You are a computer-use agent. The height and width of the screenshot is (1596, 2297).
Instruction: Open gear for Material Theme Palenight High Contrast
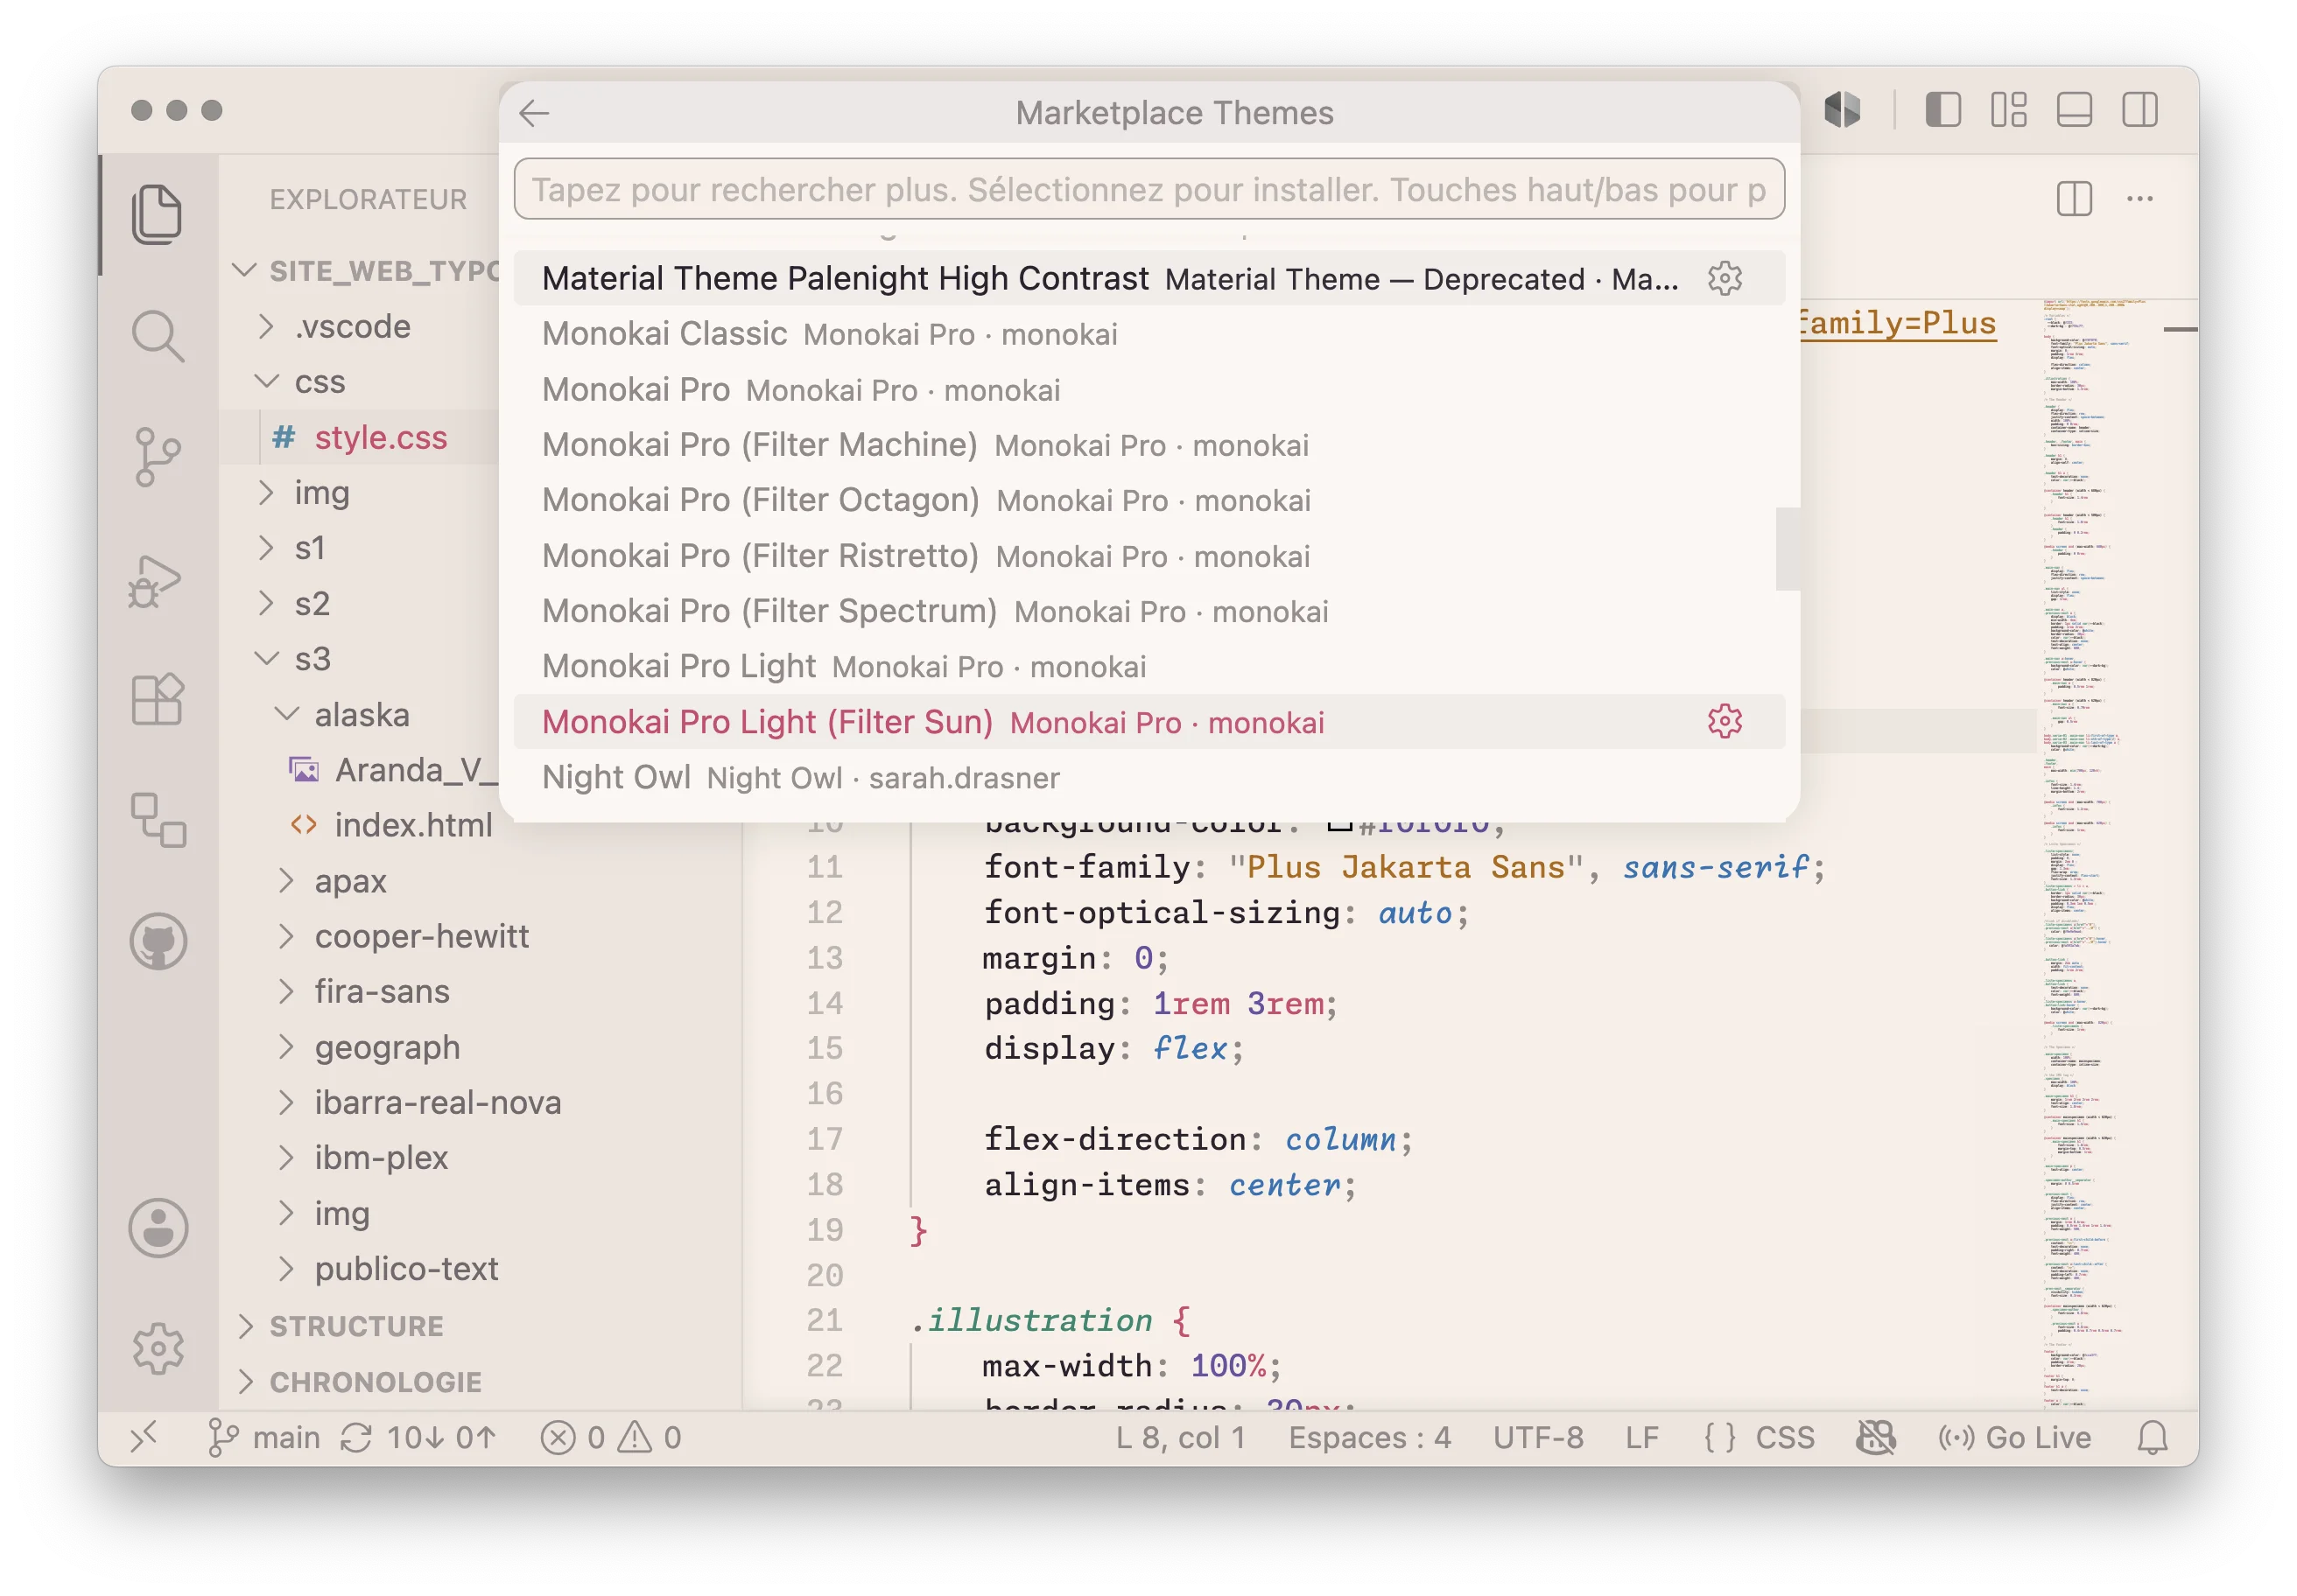tap(1725, 278)
